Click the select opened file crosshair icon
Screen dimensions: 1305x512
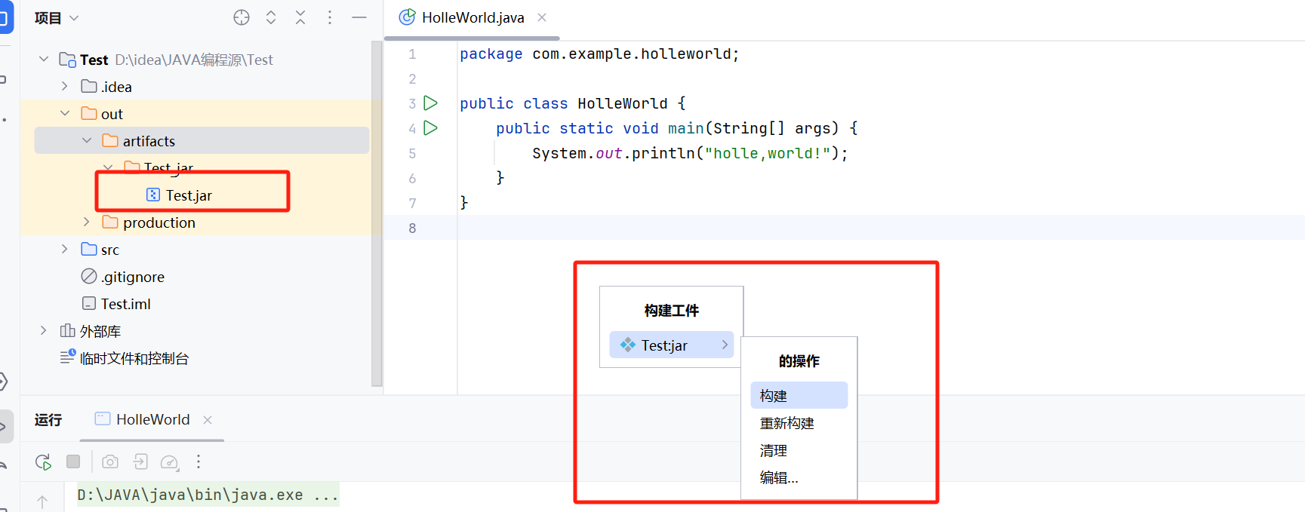[242, 17]
